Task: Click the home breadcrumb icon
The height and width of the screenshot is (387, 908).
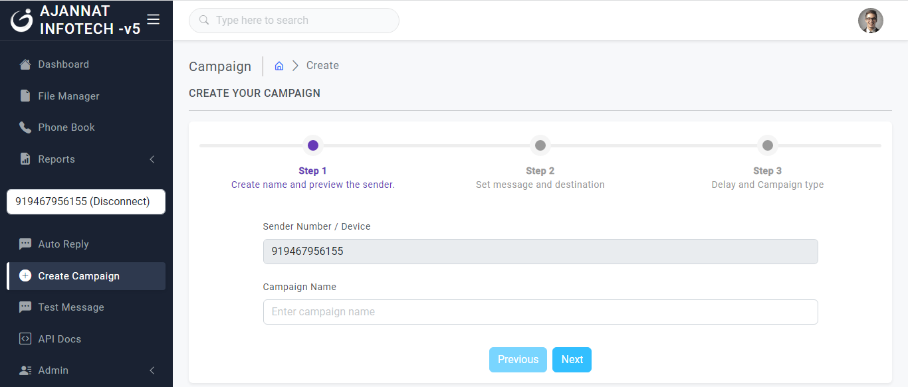Action: coord(279,66)
